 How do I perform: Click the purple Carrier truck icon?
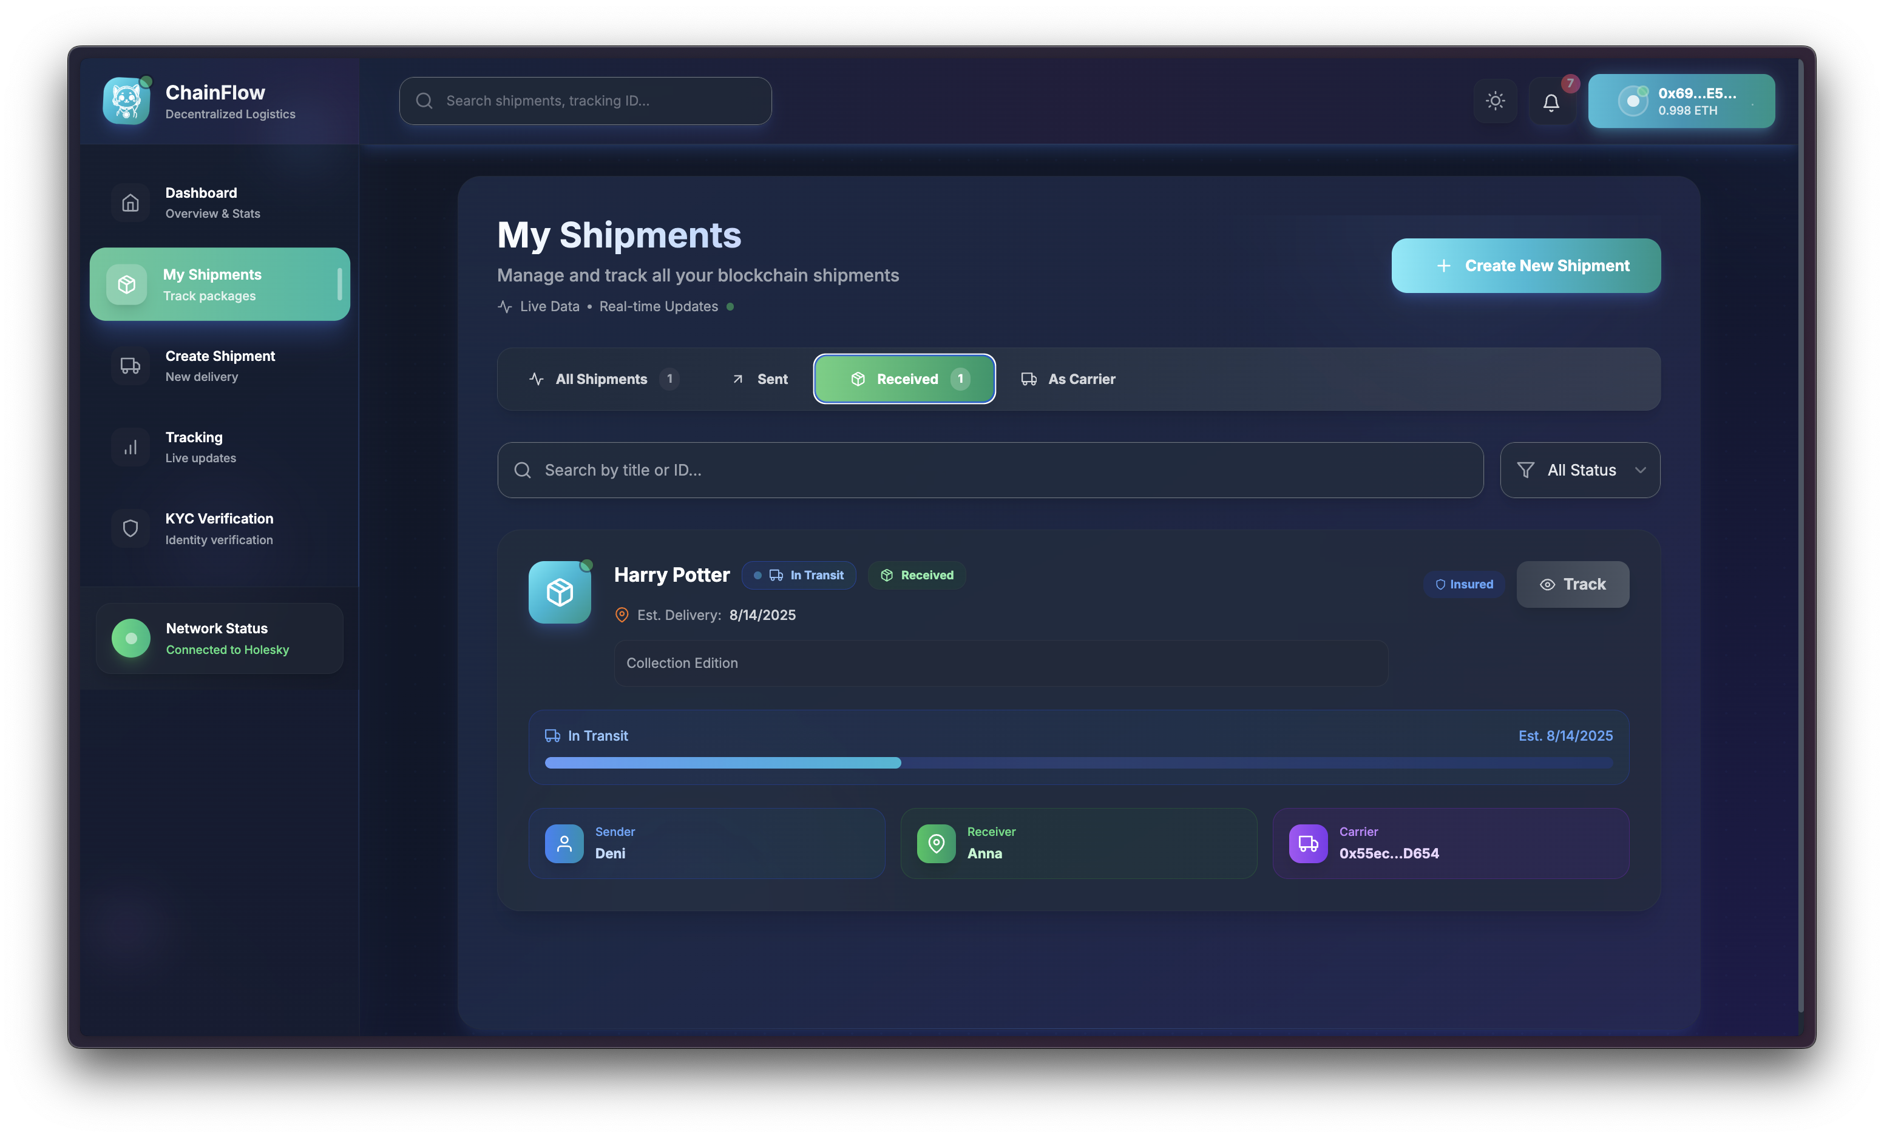(1308, 843)
